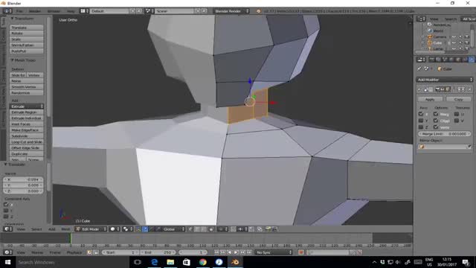
Task: Click play animation button in timeline
Action: click(x=236, y=252)
